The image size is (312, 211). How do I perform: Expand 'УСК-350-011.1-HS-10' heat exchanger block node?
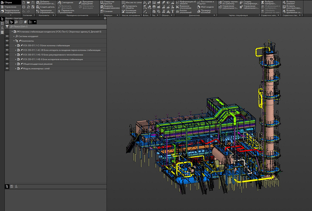pos(16,55)
